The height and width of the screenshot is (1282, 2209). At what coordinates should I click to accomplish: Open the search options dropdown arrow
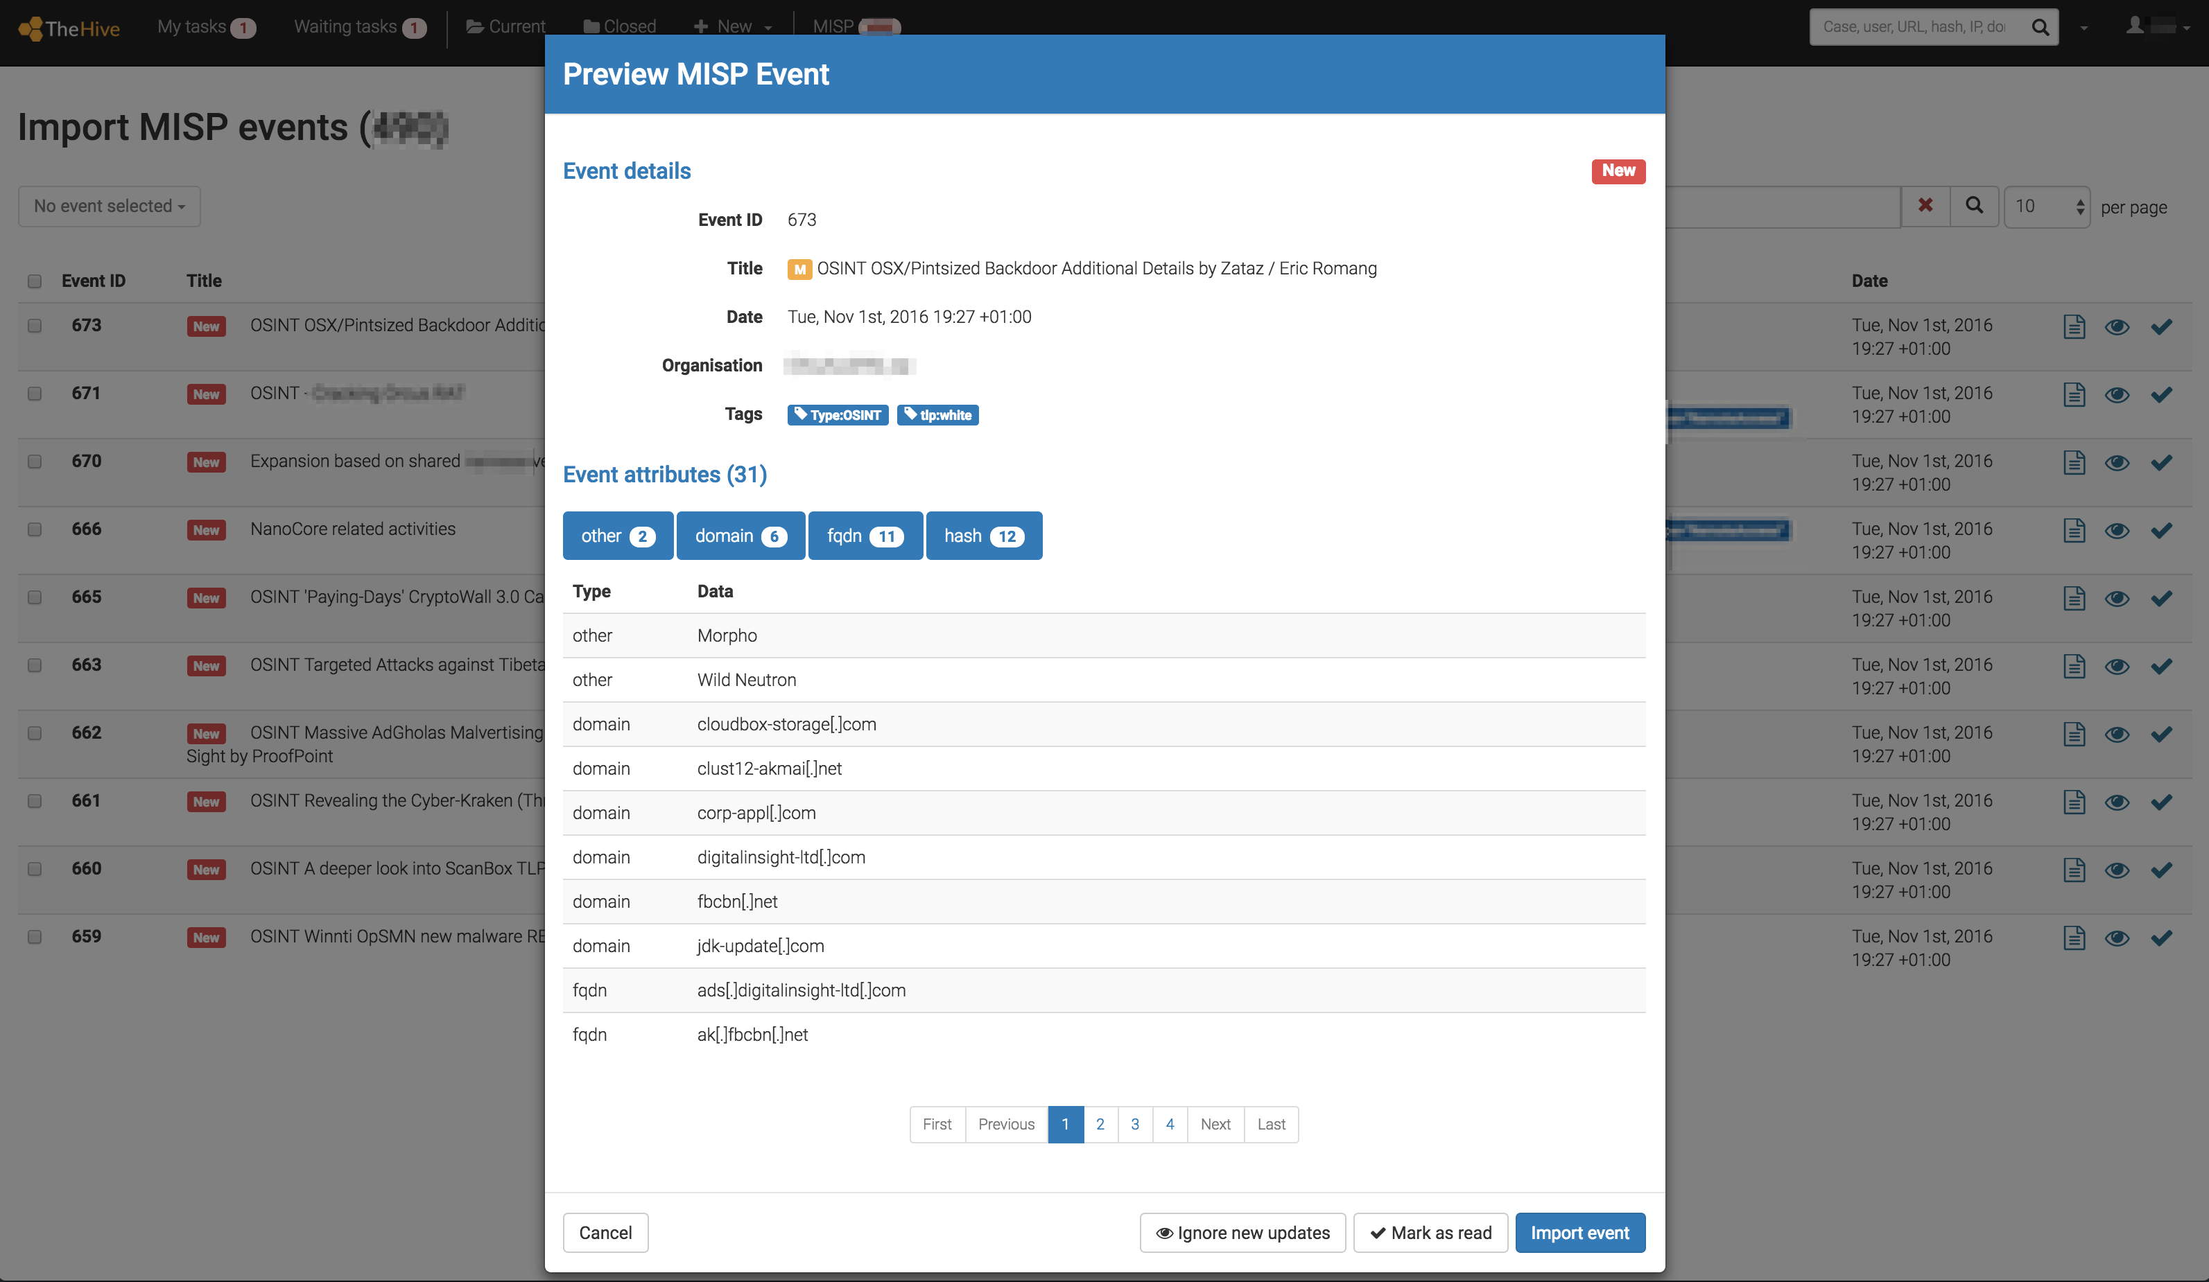pos(2084,26)
